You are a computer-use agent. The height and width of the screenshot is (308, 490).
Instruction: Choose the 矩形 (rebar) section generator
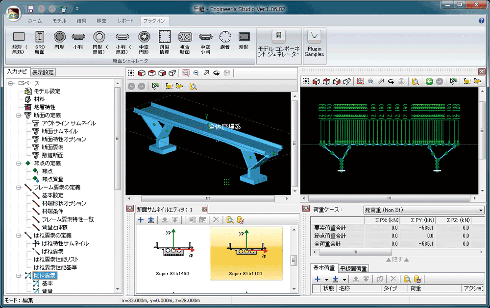pyautogui.click(x=244, y=40)
